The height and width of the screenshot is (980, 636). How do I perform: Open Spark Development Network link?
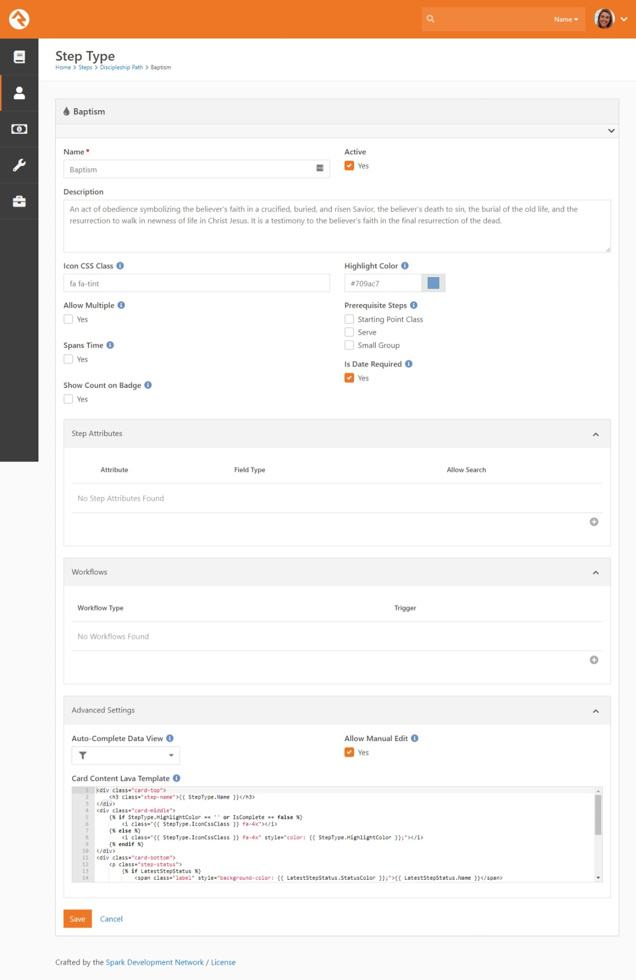155,962
